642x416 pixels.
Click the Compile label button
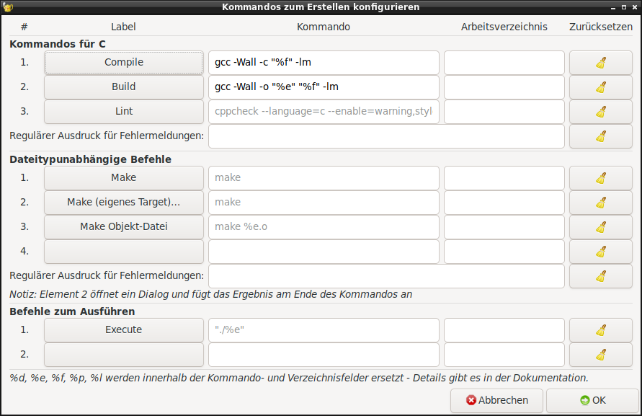[x=124, y=63]
